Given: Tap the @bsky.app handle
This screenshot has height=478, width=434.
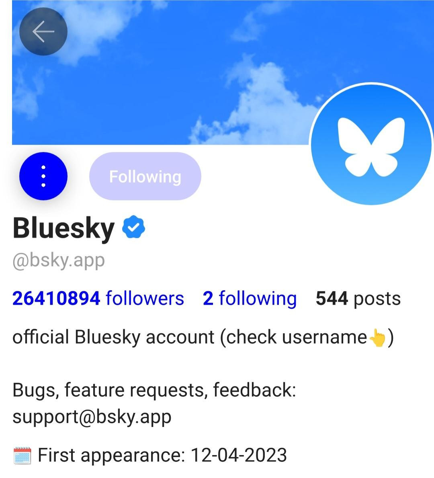Looking at the screenshot, I should pyautogui.click(x=59, y=261).
